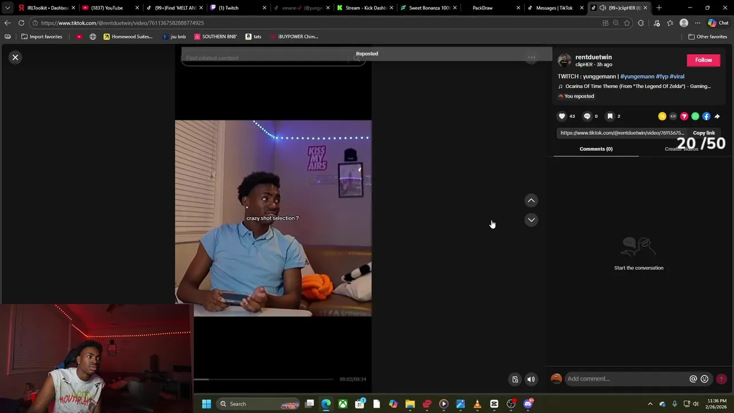Screen dimensions: 734x413
Task: Seek on the video progress bar
Action: pyautogui.click(x=264, y=379)
